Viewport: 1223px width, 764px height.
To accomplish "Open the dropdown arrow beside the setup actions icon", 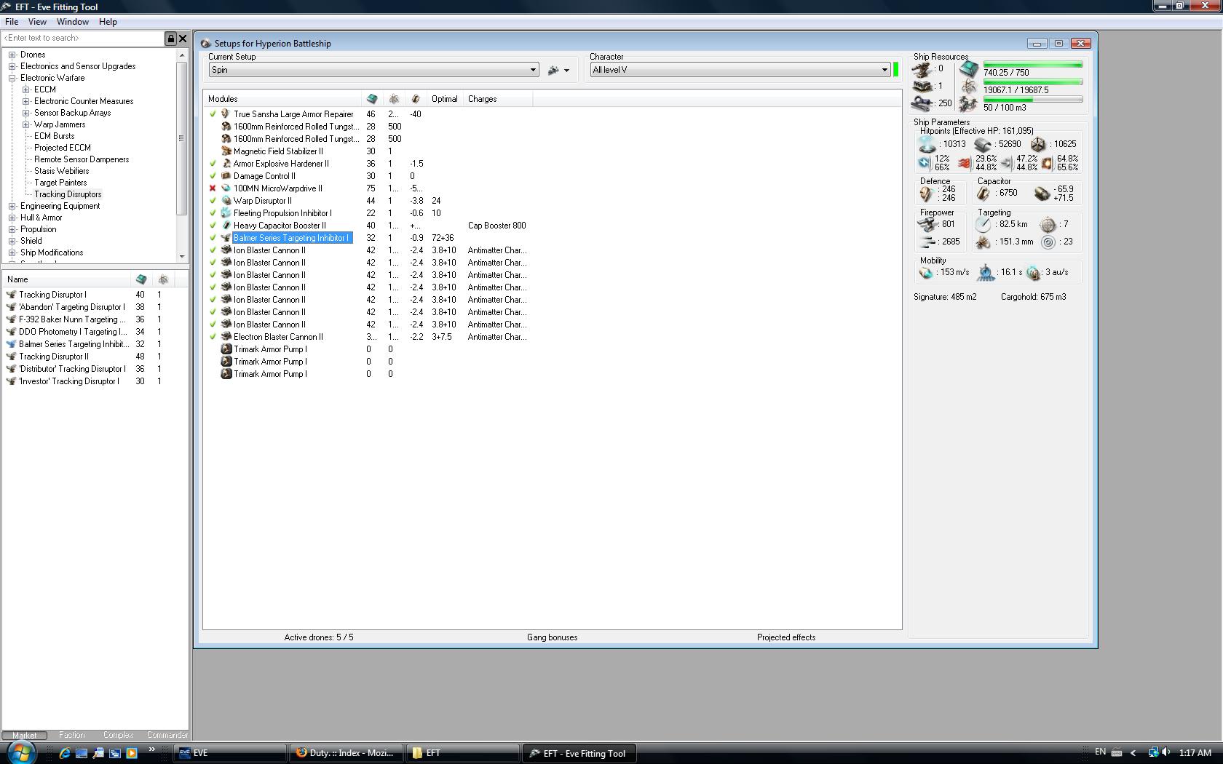I will click(566, 71).
